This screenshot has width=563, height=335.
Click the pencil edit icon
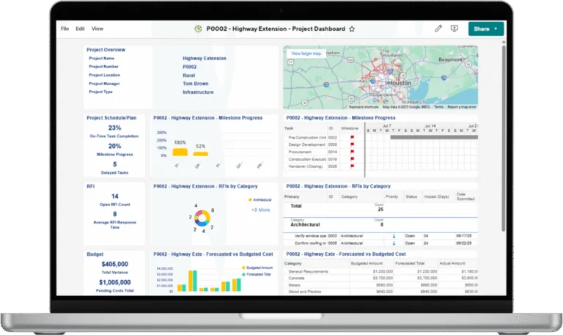click(x=438, y=29)
